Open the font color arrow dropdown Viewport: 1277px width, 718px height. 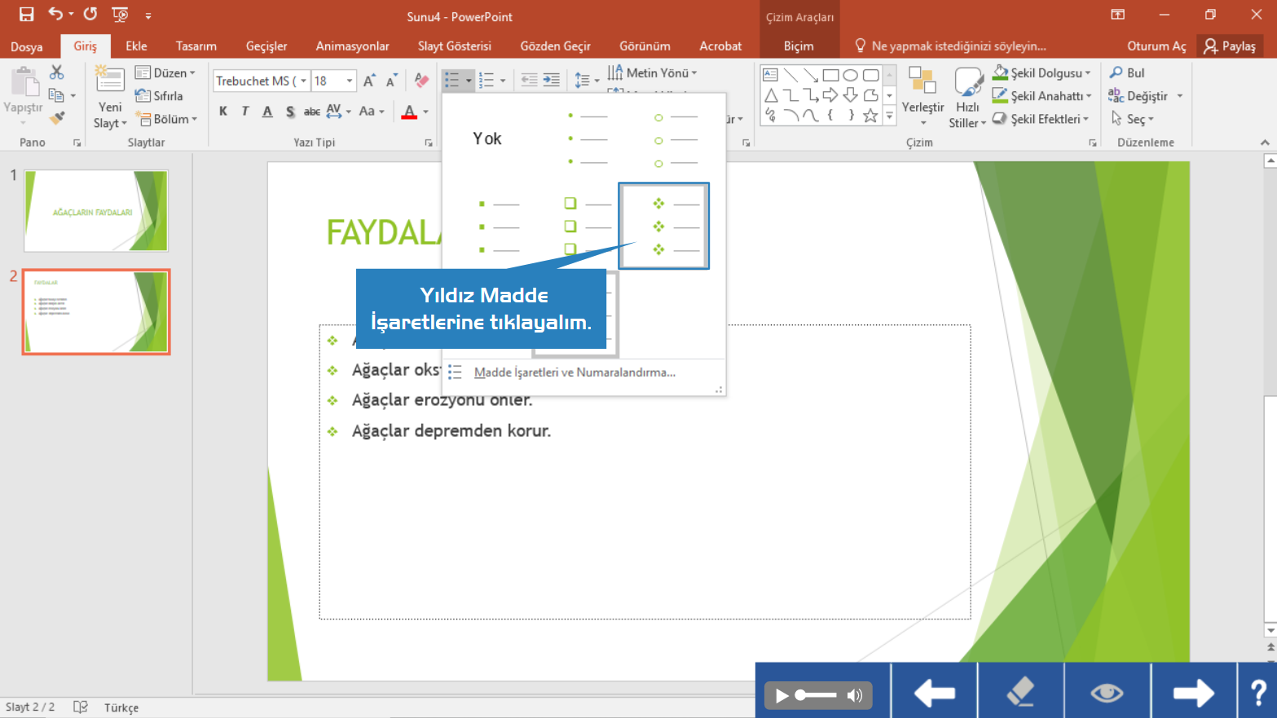425,112
